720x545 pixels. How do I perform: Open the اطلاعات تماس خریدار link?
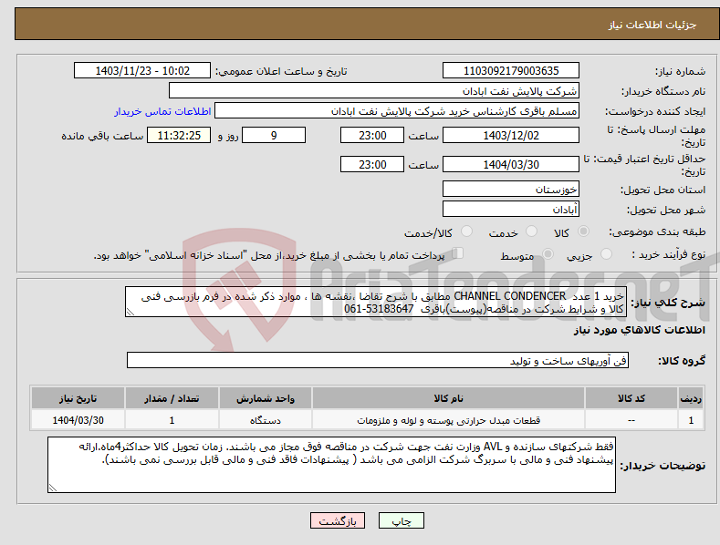point(162,111)
